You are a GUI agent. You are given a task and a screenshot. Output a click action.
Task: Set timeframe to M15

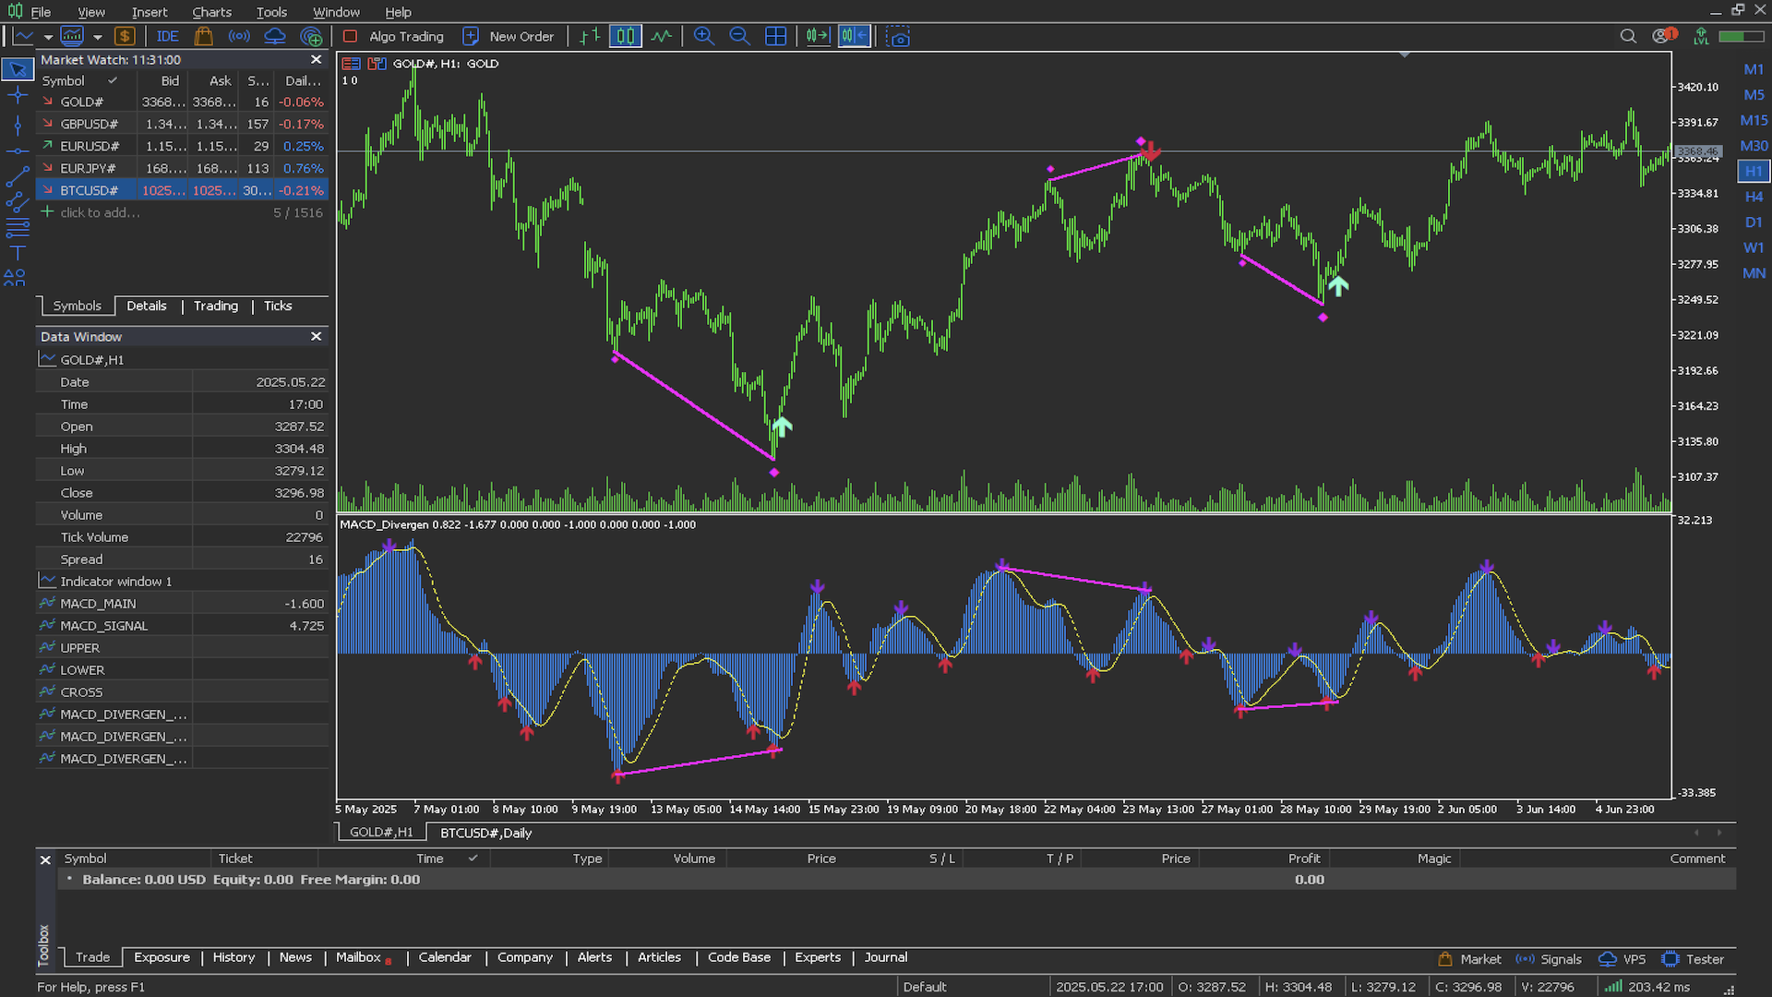[x=1754, y=120]
